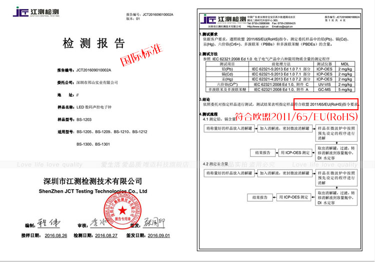Image resolution: width=375 pixels, height=262 pixels.
Task: Click the MDL column header
Action: [345, 64]
